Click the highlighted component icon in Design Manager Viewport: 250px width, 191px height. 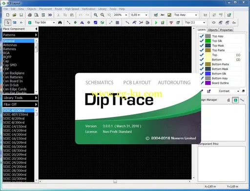[235, 100]
